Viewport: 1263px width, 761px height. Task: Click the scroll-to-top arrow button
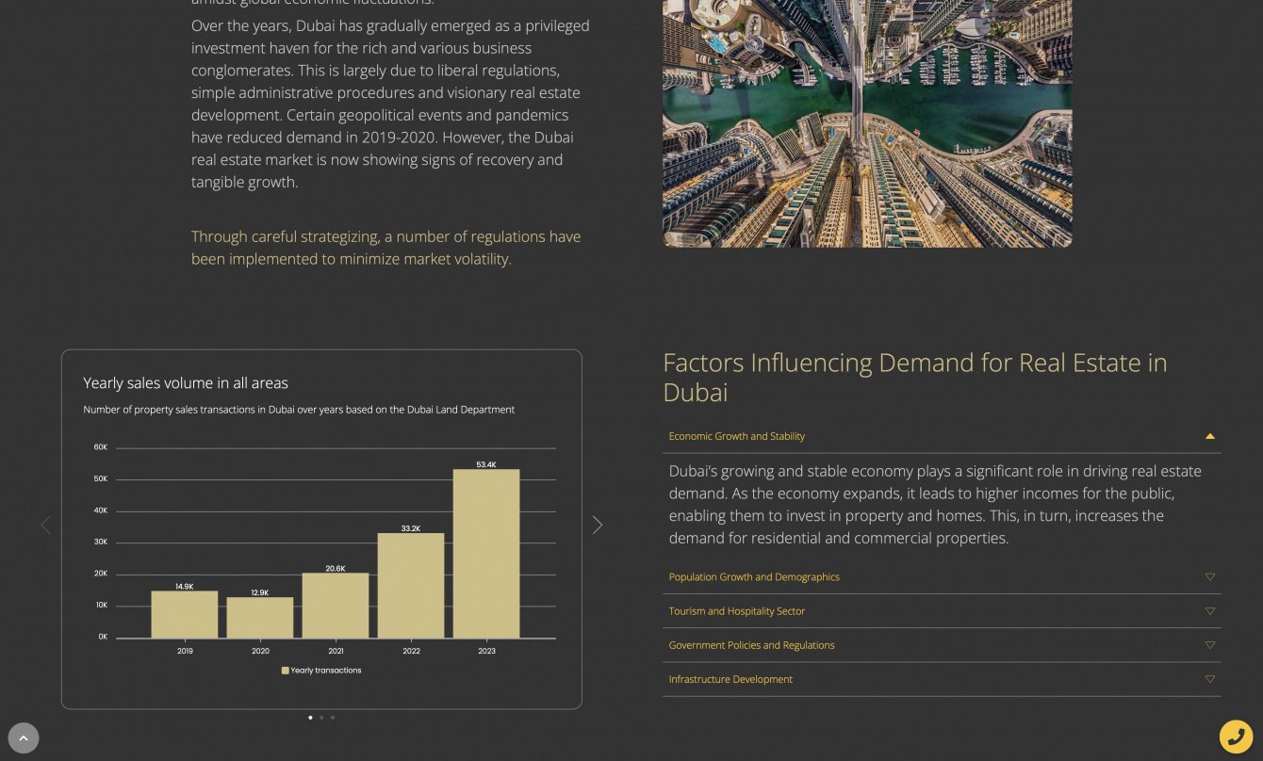point(24,738)
